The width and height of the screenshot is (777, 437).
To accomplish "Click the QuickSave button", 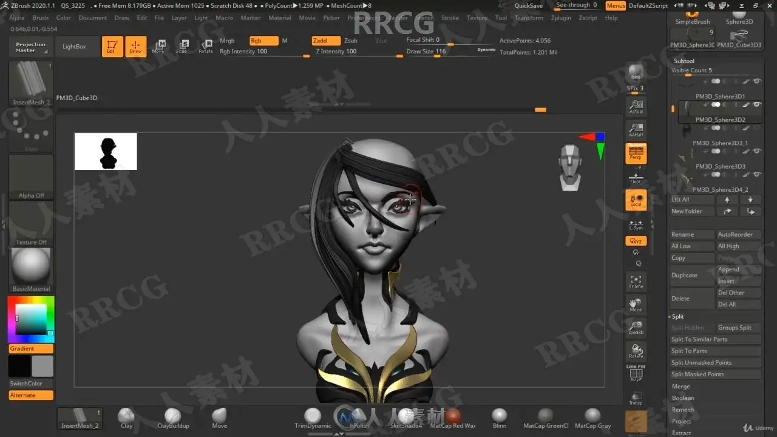I will [x=529, y=5].
